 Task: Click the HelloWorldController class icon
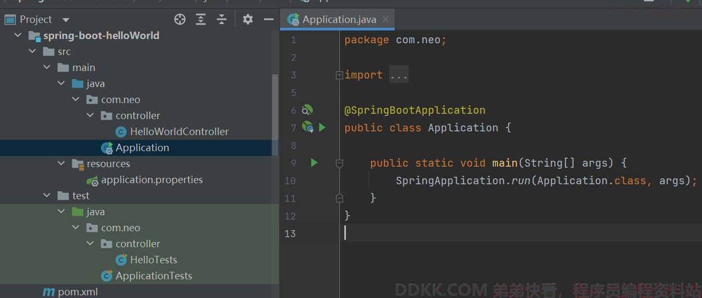click(121, 132)
